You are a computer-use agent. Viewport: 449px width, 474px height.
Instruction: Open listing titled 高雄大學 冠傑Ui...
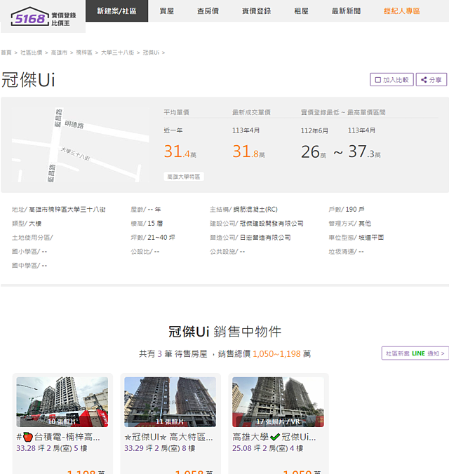274,437
